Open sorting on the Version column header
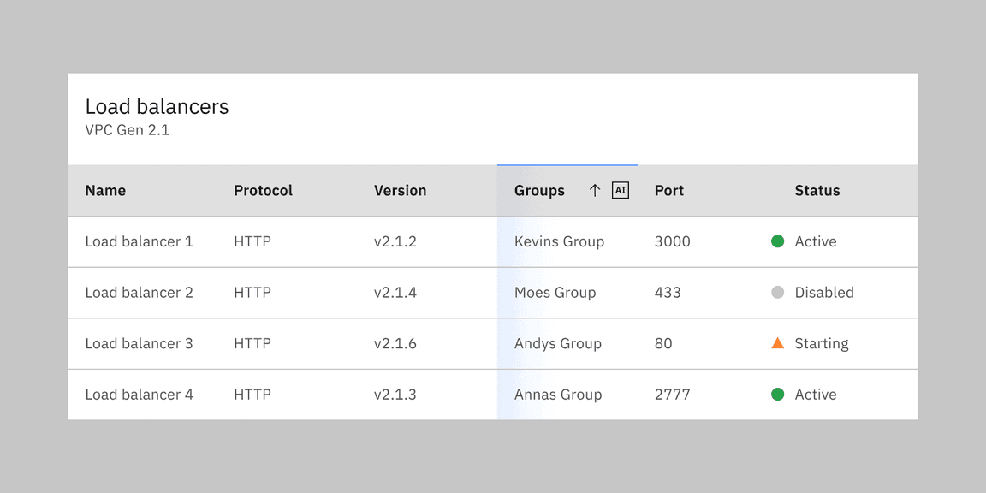The height and width of the screenshot is (493, 986). click(400, 190)
